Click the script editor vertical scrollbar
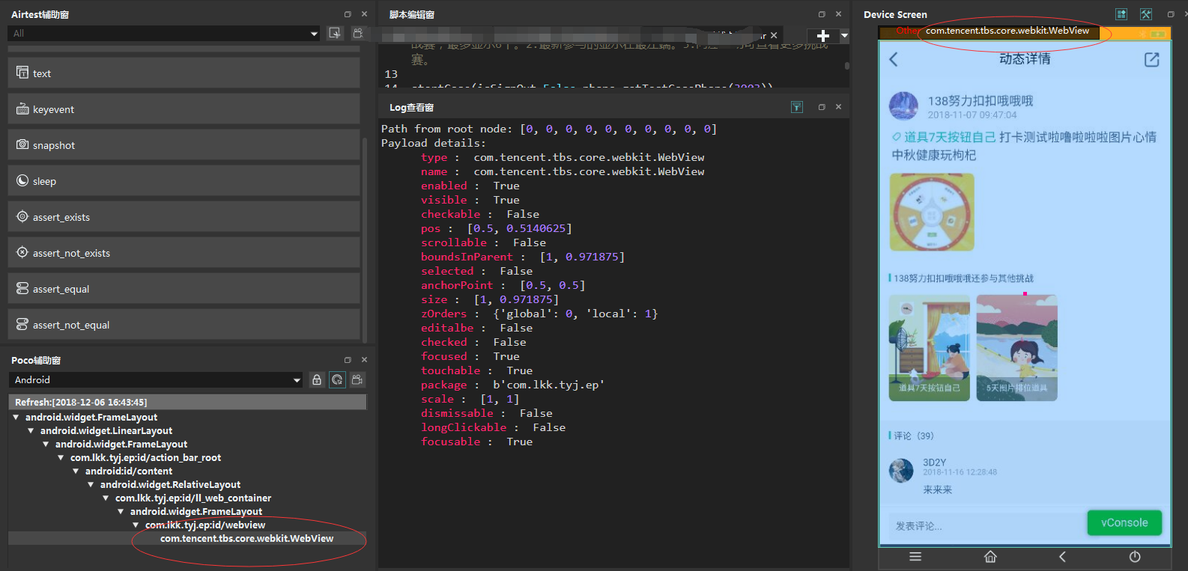 tap(847, 65)
